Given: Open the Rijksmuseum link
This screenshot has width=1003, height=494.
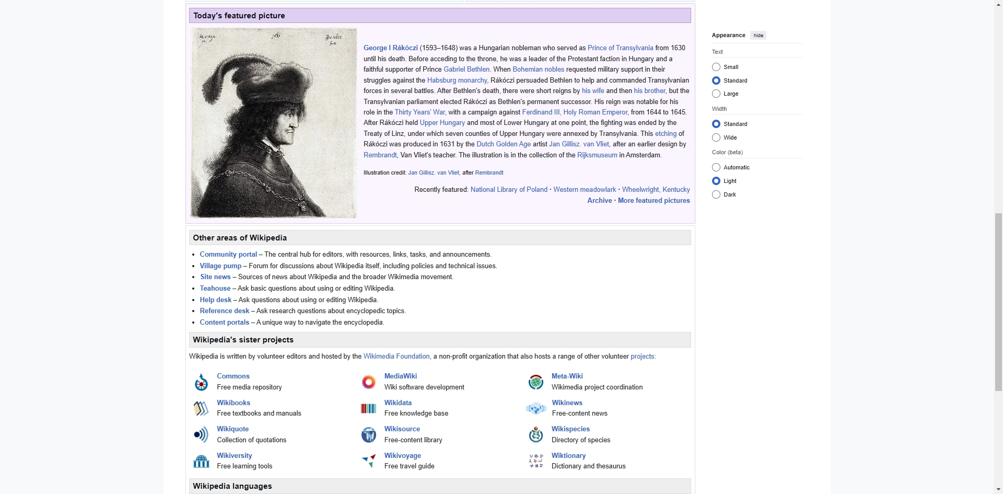Looking at the screenshot, I should coord(597,155).
